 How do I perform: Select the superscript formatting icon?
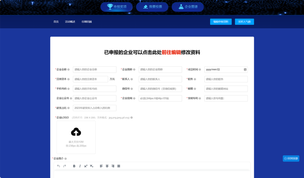click(x=86, y=166)
